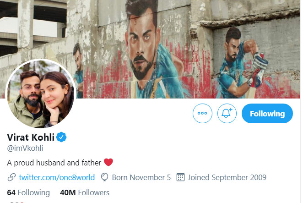The height and width of the screenshot is (203, 303).
Task: Select the Virat Kohli display name
Action: [31, 137]
